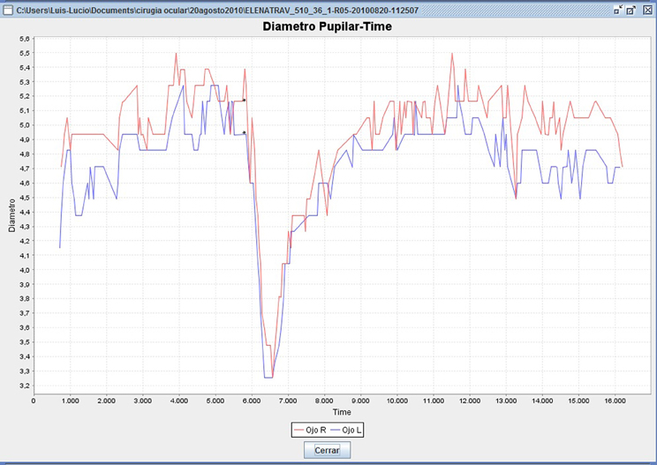
Task: Click the lower black marker point near 5.800
Action: 244,132
